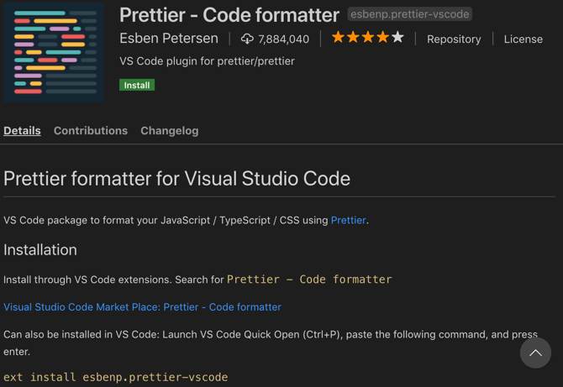
Task: Open the Details tab
Action: pyautogui.click(x=22, y=130)
